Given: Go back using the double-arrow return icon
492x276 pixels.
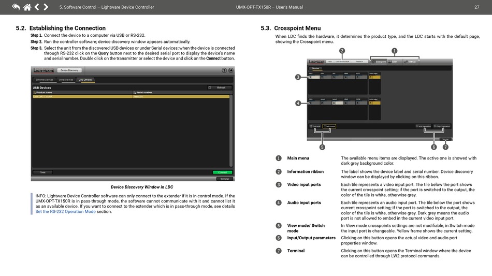Looking at the screenshot, I should (x=16, y=7).
